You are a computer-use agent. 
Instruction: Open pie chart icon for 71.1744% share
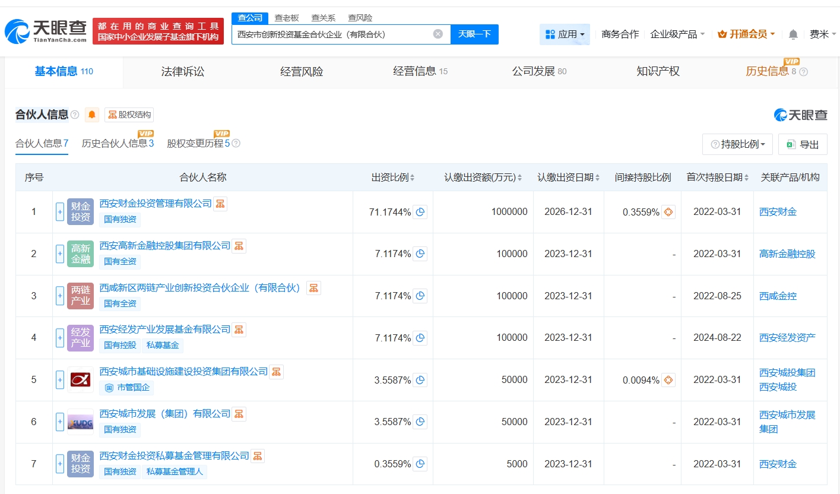click(x=420, y=212)
